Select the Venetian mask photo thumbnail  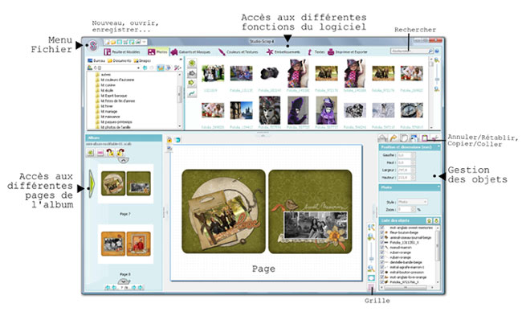(269, 110)
